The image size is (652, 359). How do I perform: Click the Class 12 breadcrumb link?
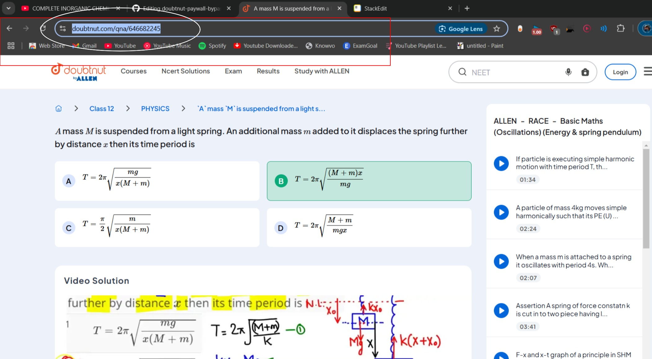click(x=102, y=108)
